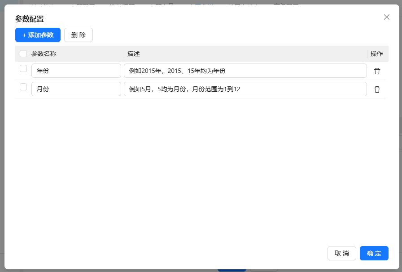Image resolution: width=402 pixels, height=272 pixels.
Task: Click the description field containing 例如2015年
Action: pos(245,71)
